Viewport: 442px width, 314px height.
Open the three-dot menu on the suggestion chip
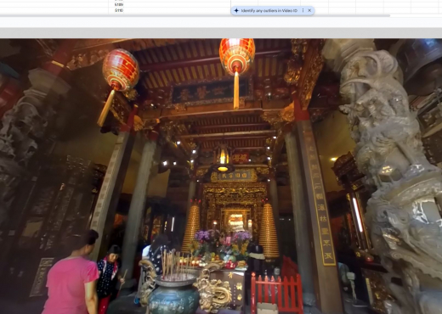[303, 10]
